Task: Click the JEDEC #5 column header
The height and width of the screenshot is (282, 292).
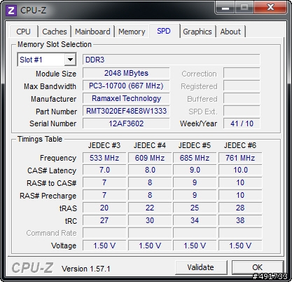Action: (195, 145)
